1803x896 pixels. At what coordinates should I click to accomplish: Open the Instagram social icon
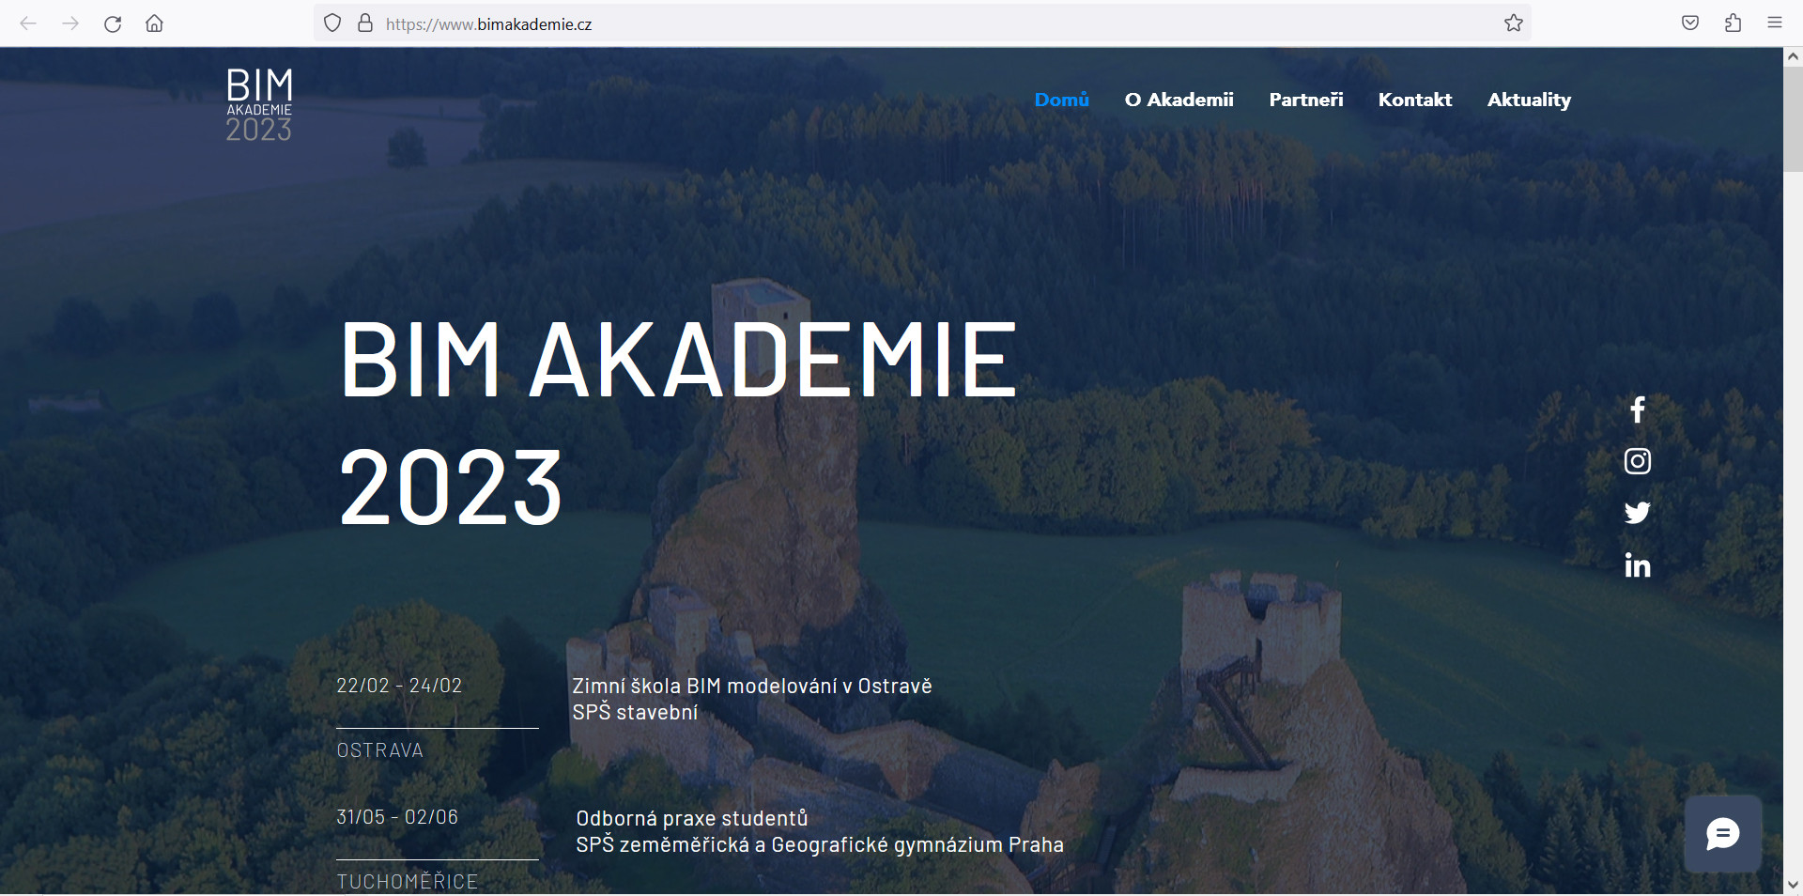click(x=1637, y=461)
